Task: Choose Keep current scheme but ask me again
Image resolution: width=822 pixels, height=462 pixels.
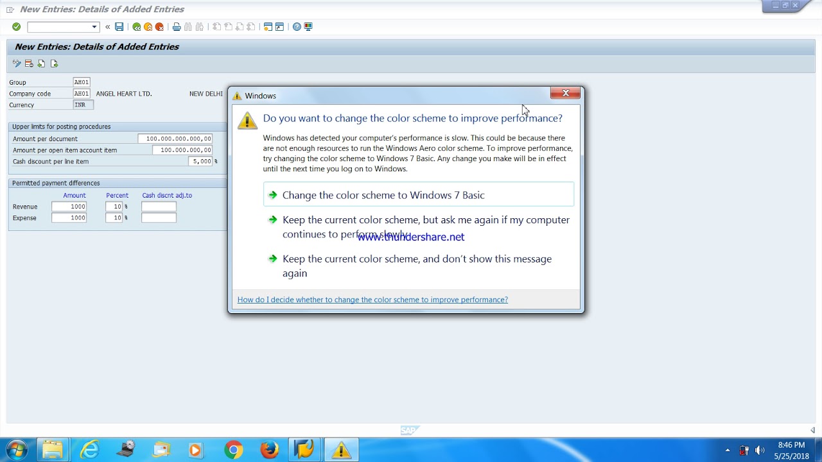Action: (x=419, y=227)
